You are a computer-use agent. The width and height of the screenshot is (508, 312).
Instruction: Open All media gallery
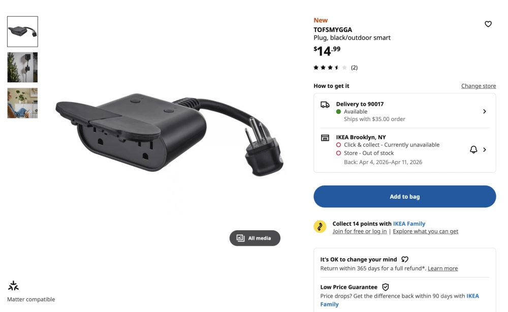pyautogui.click(x=255, y=238)
